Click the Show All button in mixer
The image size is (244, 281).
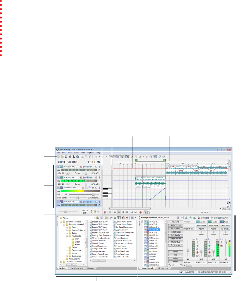pos(176,222)
